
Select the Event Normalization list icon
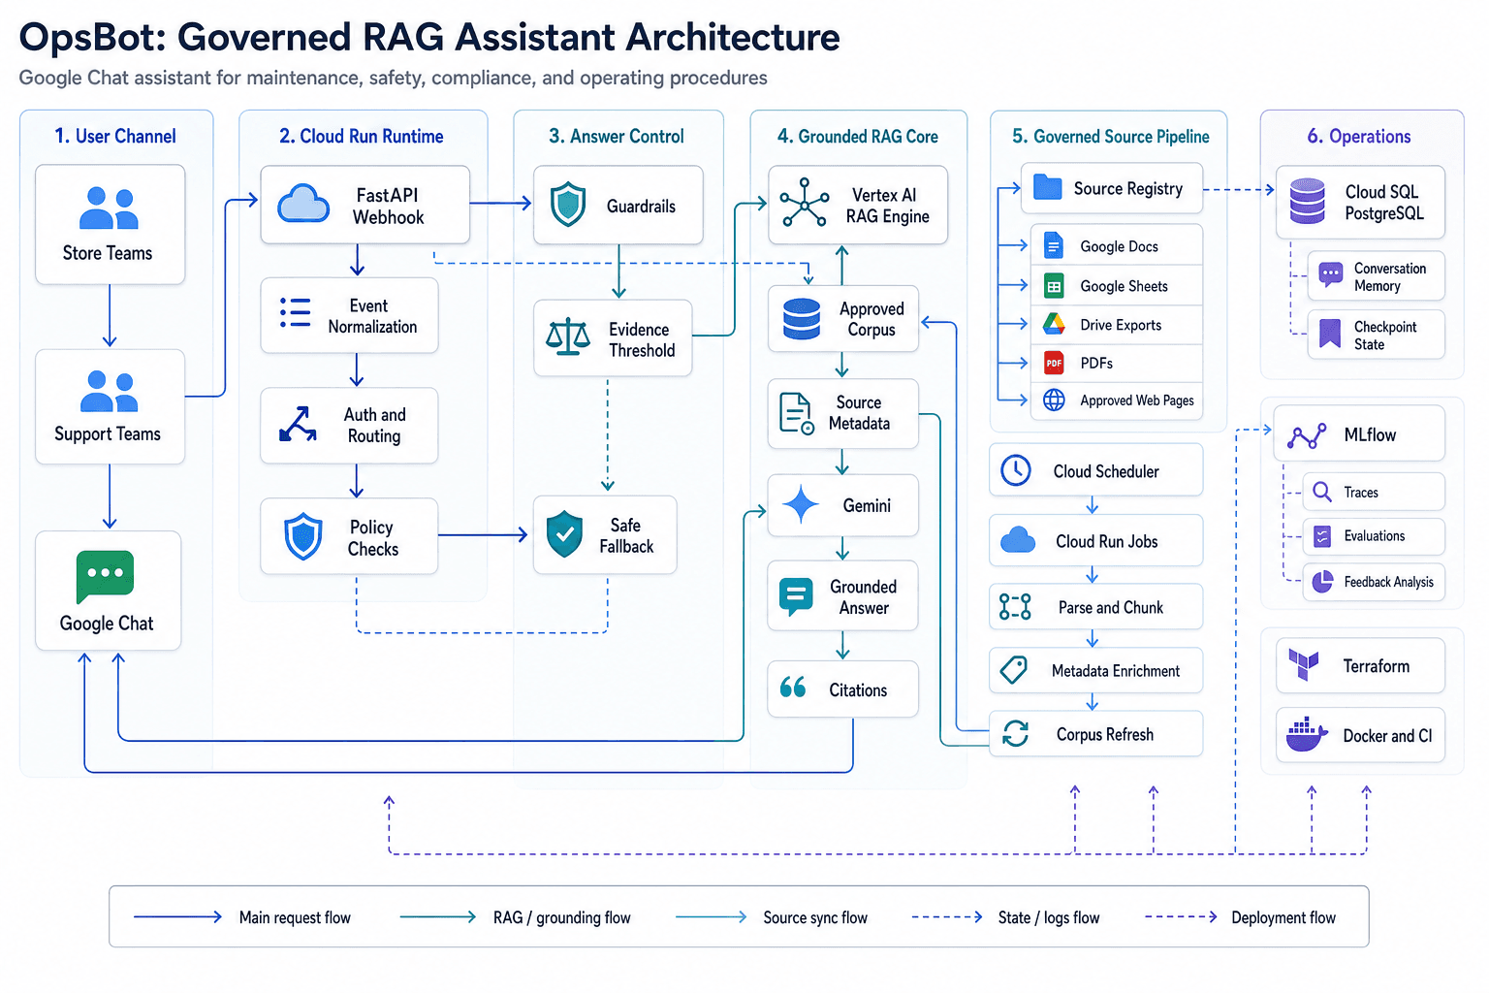[x=295, y=312]
